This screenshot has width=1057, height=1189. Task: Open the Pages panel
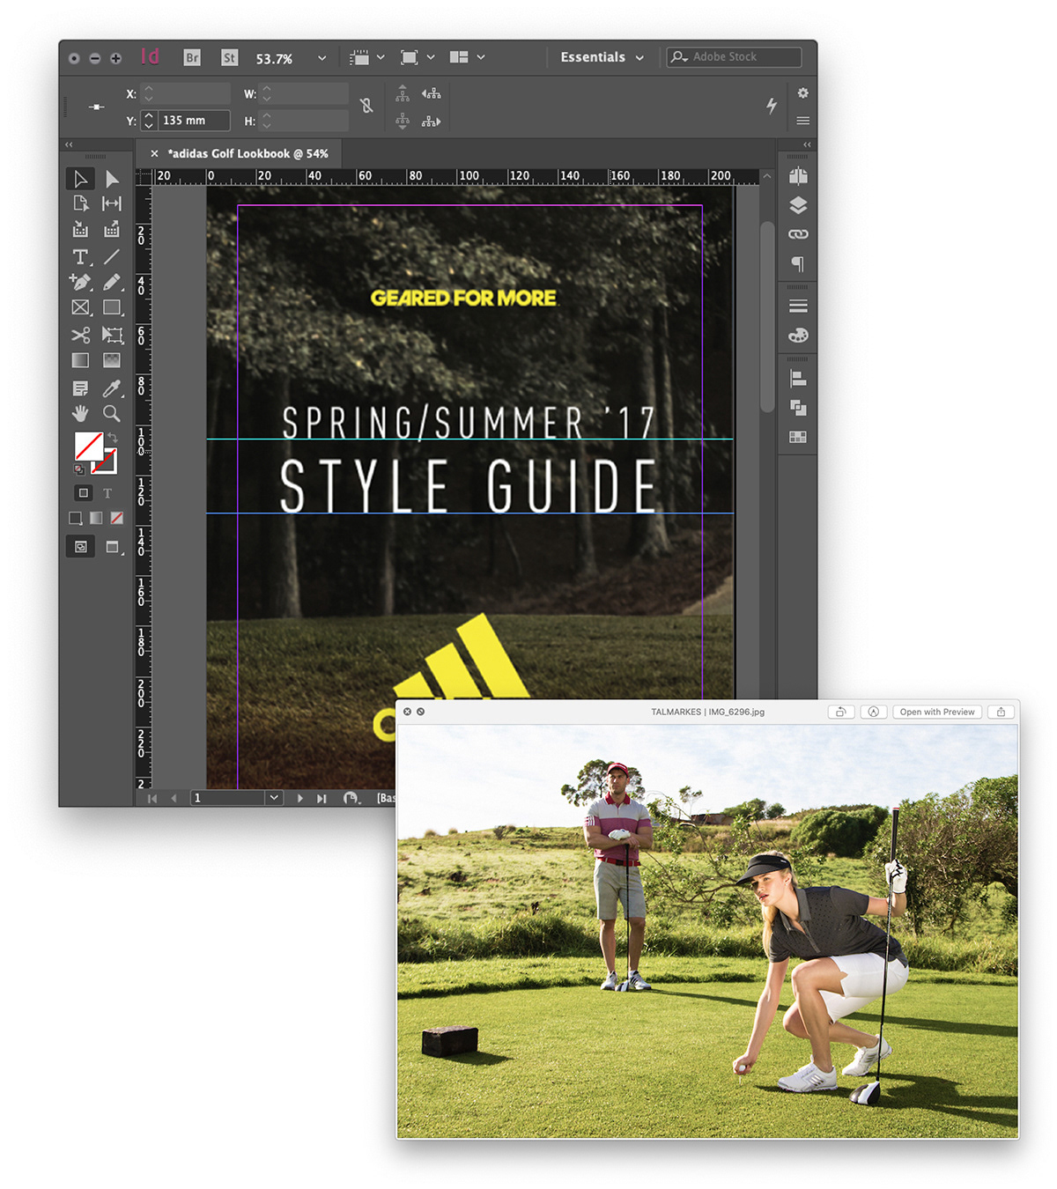[798, 176]
